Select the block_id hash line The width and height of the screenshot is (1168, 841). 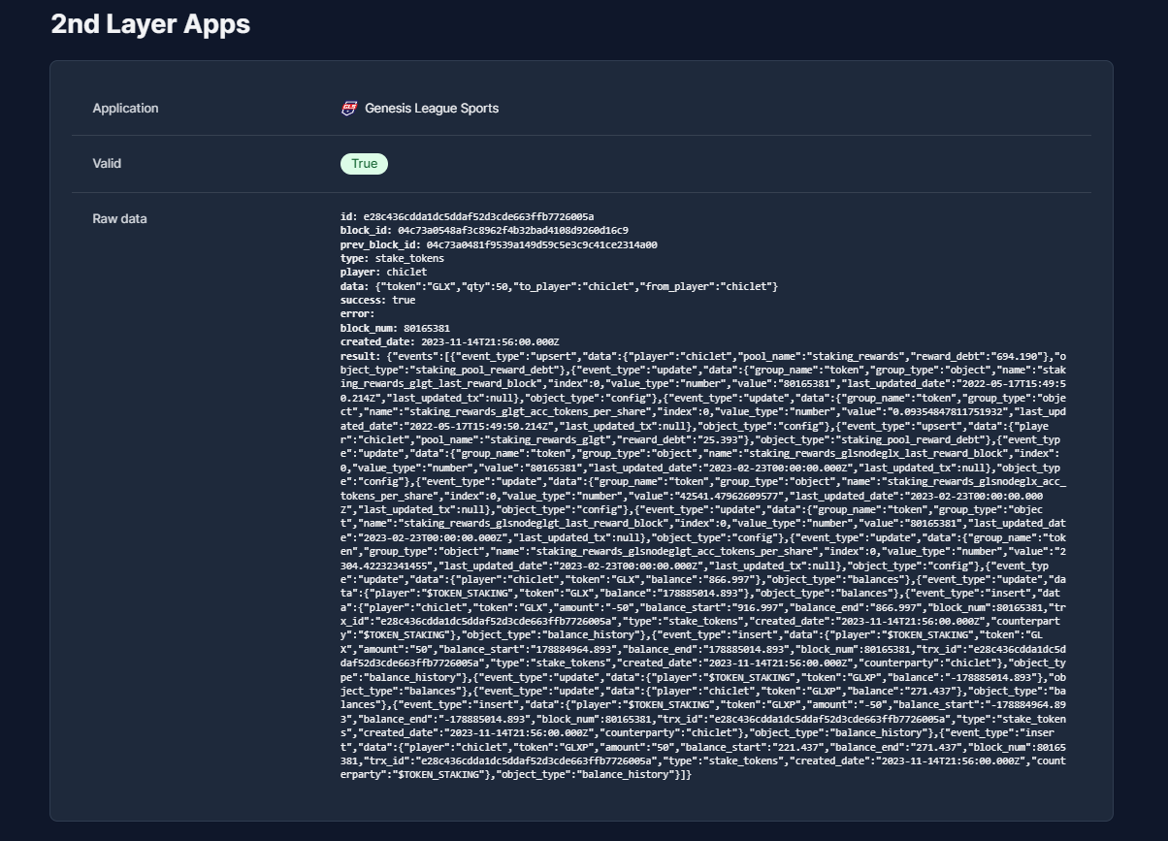[x=484, y=230]
